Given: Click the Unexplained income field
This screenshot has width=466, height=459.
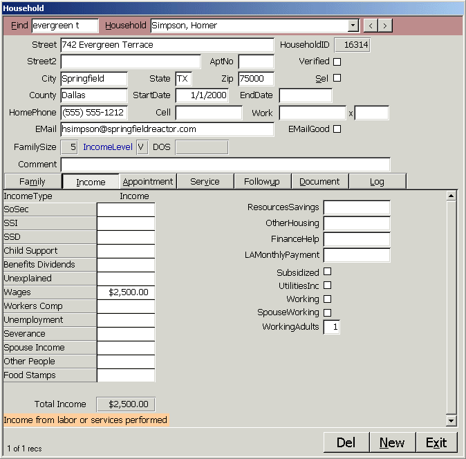Looking at the screenshot, I should tap(126, 279).
